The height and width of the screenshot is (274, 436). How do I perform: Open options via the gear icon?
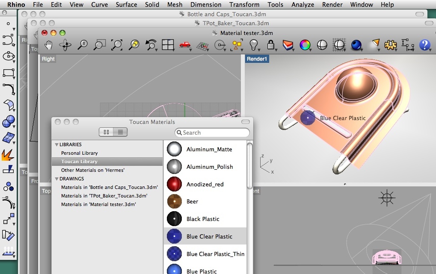pos(389,44)
